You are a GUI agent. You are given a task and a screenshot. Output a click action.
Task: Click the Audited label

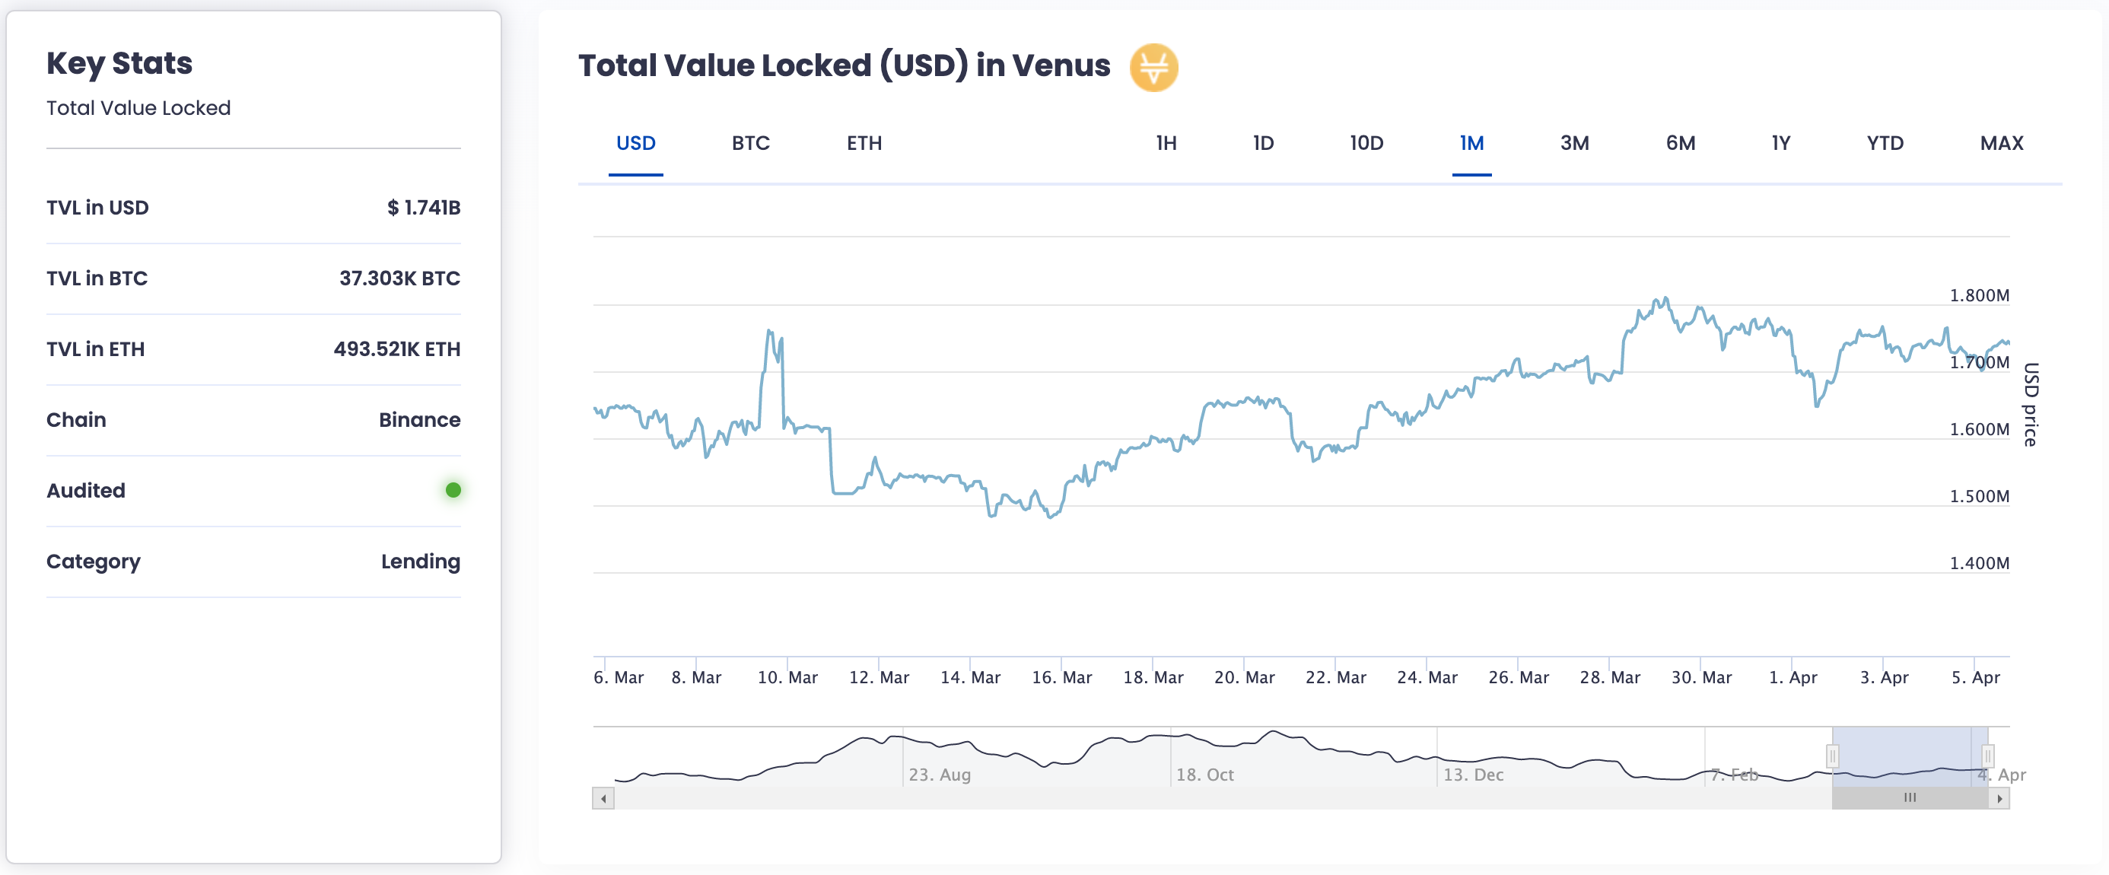86,491
